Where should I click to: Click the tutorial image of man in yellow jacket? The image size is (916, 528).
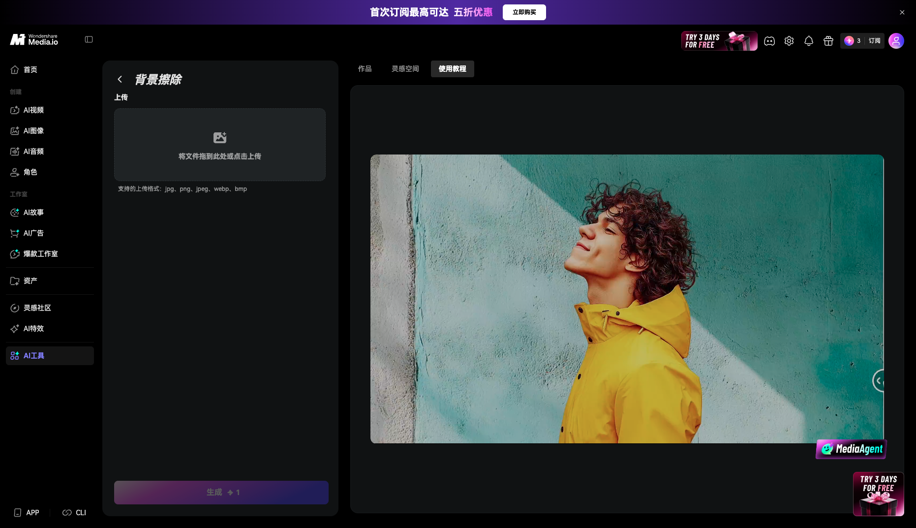tap(627, 299)
